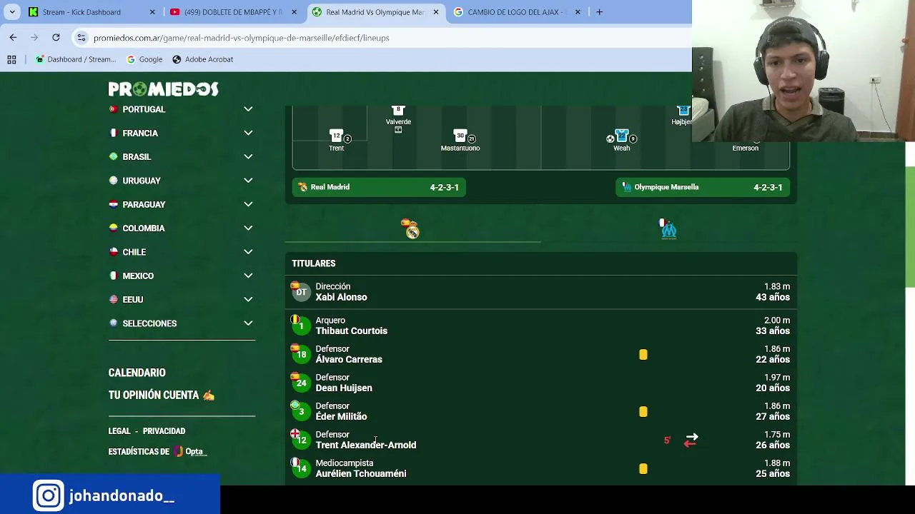Open the Adobe Acrobat bookmark

(202, 59)
